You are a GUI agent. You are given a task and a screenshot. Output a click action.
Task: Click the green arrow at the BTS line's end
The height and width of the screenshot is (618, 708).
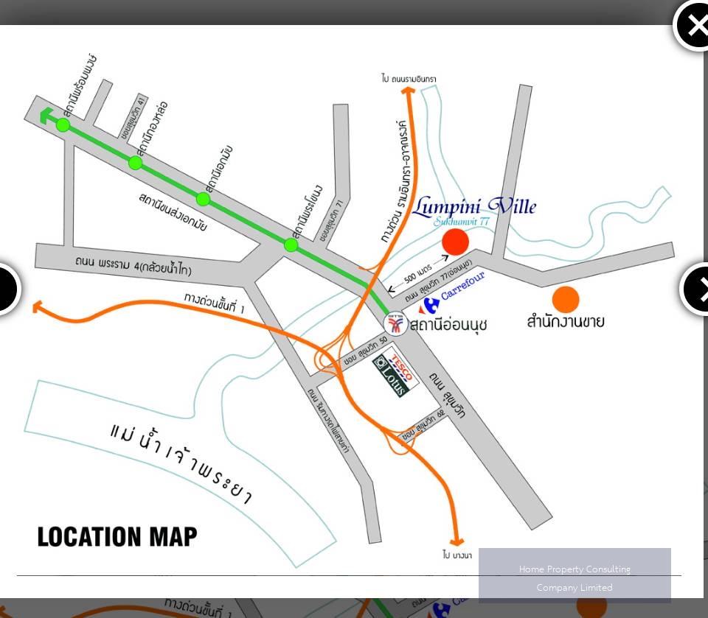[46, 116]
